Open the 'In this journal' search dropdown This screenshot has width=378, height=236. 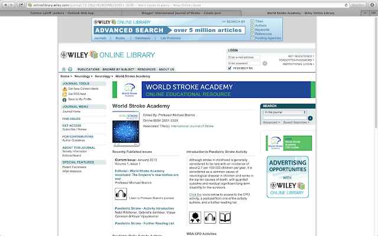coord(285,112)
